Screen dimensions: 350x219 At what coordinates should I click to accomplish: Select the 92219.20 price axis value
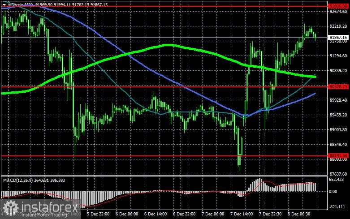(338, 26)
